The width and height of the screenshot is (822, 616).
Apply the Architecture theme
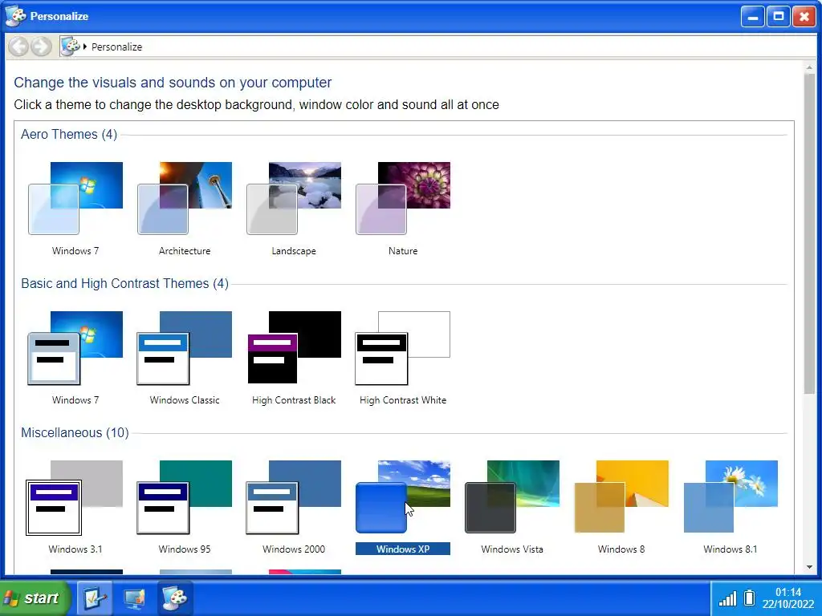pyautogui.click(x=185, y=209)
